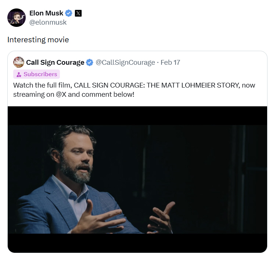Open the Feb 17 timestamp link
Viewport: 273px width, 259px height.
click(x=170, y=63)
